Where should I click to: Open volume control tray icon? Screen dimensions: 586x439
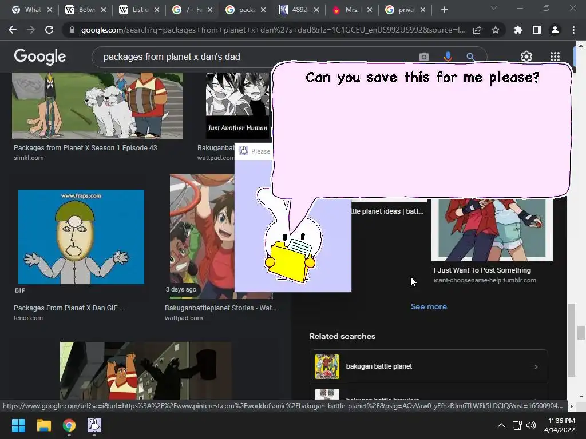(x=530, y=425)
